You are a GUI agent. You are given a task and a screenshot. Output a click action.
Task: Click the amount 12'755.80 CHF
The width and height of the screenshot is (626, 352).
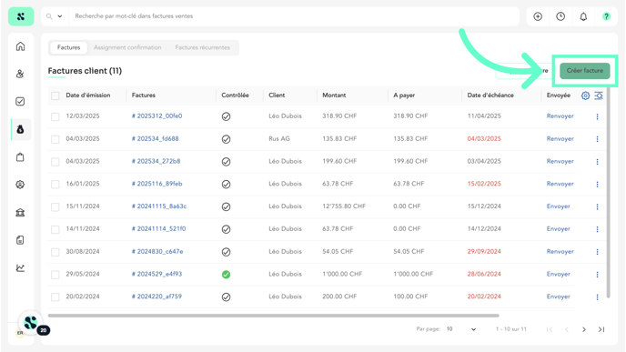click(x=344, y=206)
